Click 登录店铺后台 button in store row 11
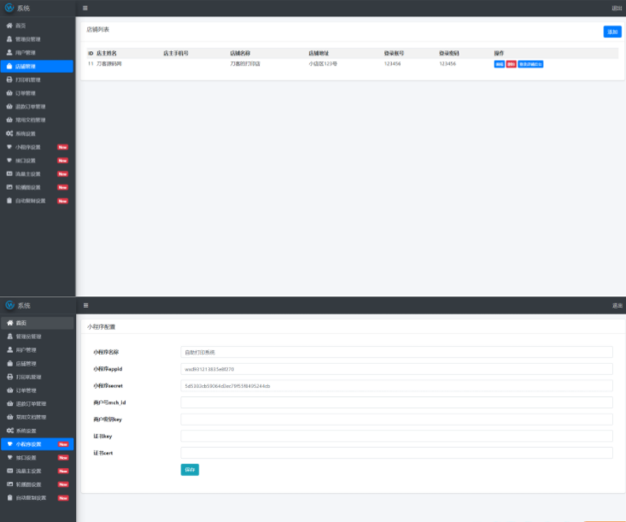 [530, 64]
